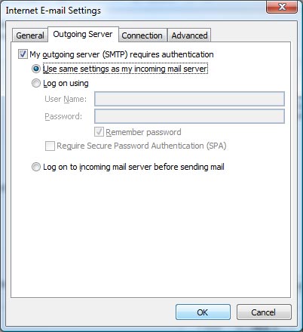This screenshot has width=303, height=332.
Task: Dismiss the dialog with Cancel
Action: click(x=264, y=312)
